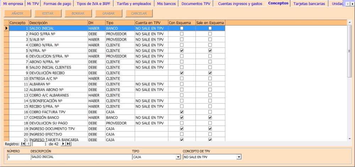Select row marker of SALDO INICIAL row

(x=6, y=28)
